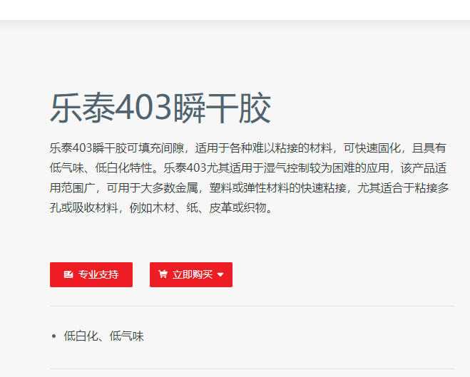The height and width of the screenshot is (377, 470).
Task: Open the 立即购买 purchase button
Action: click(x=191, y=274)
